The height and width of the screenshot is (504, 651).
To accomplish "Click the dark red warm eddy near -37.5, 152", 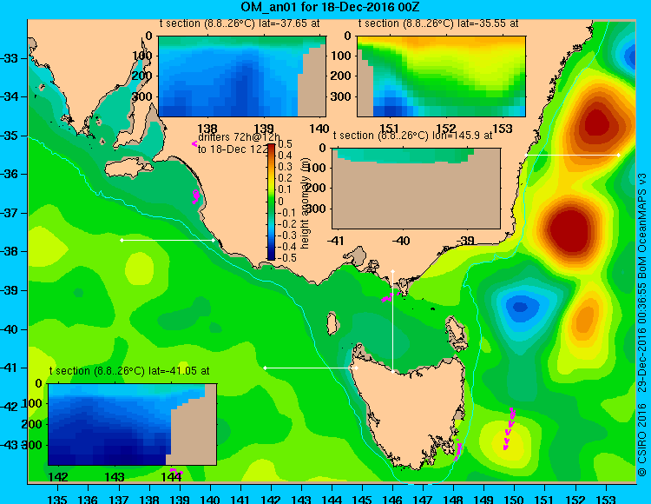I will point(570,230).
